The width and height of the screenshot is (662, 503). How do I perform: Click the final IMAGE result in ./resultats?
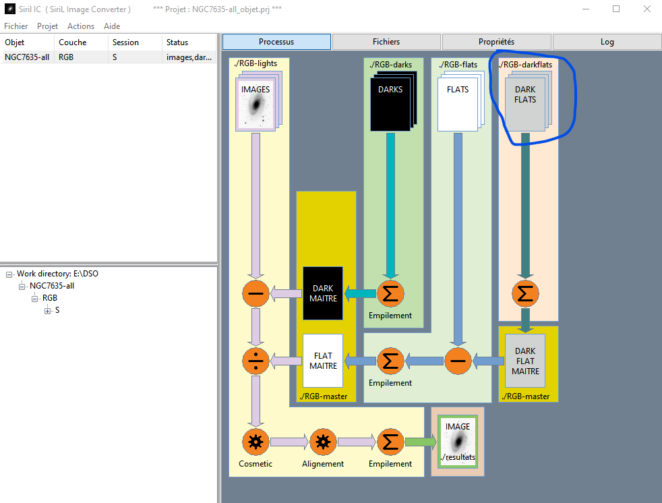click(458, 442)
